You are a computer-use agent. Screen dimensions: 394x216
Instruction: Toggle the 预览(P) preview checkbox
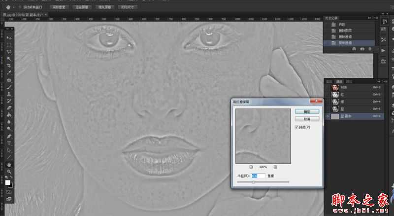(x=296, y=127)
